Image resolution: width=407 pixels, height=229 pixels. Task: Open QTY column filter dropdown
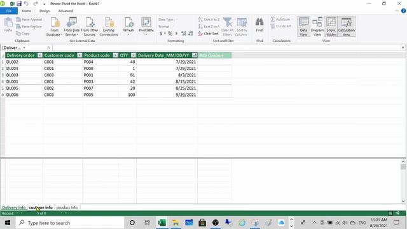(133, 55)
